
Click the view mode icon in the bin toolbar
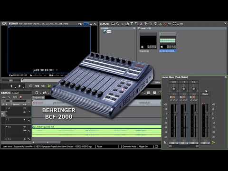[x=174, y=24]
